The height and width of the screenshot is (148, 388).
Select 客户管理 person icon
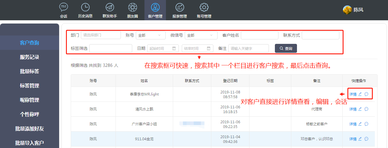pos(155,7)
